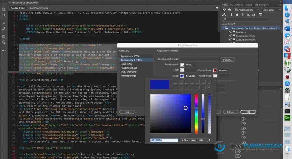Click the search magnifier in Files panel
The width and height of the screenshot is (292, 159).
click(225, 19)
